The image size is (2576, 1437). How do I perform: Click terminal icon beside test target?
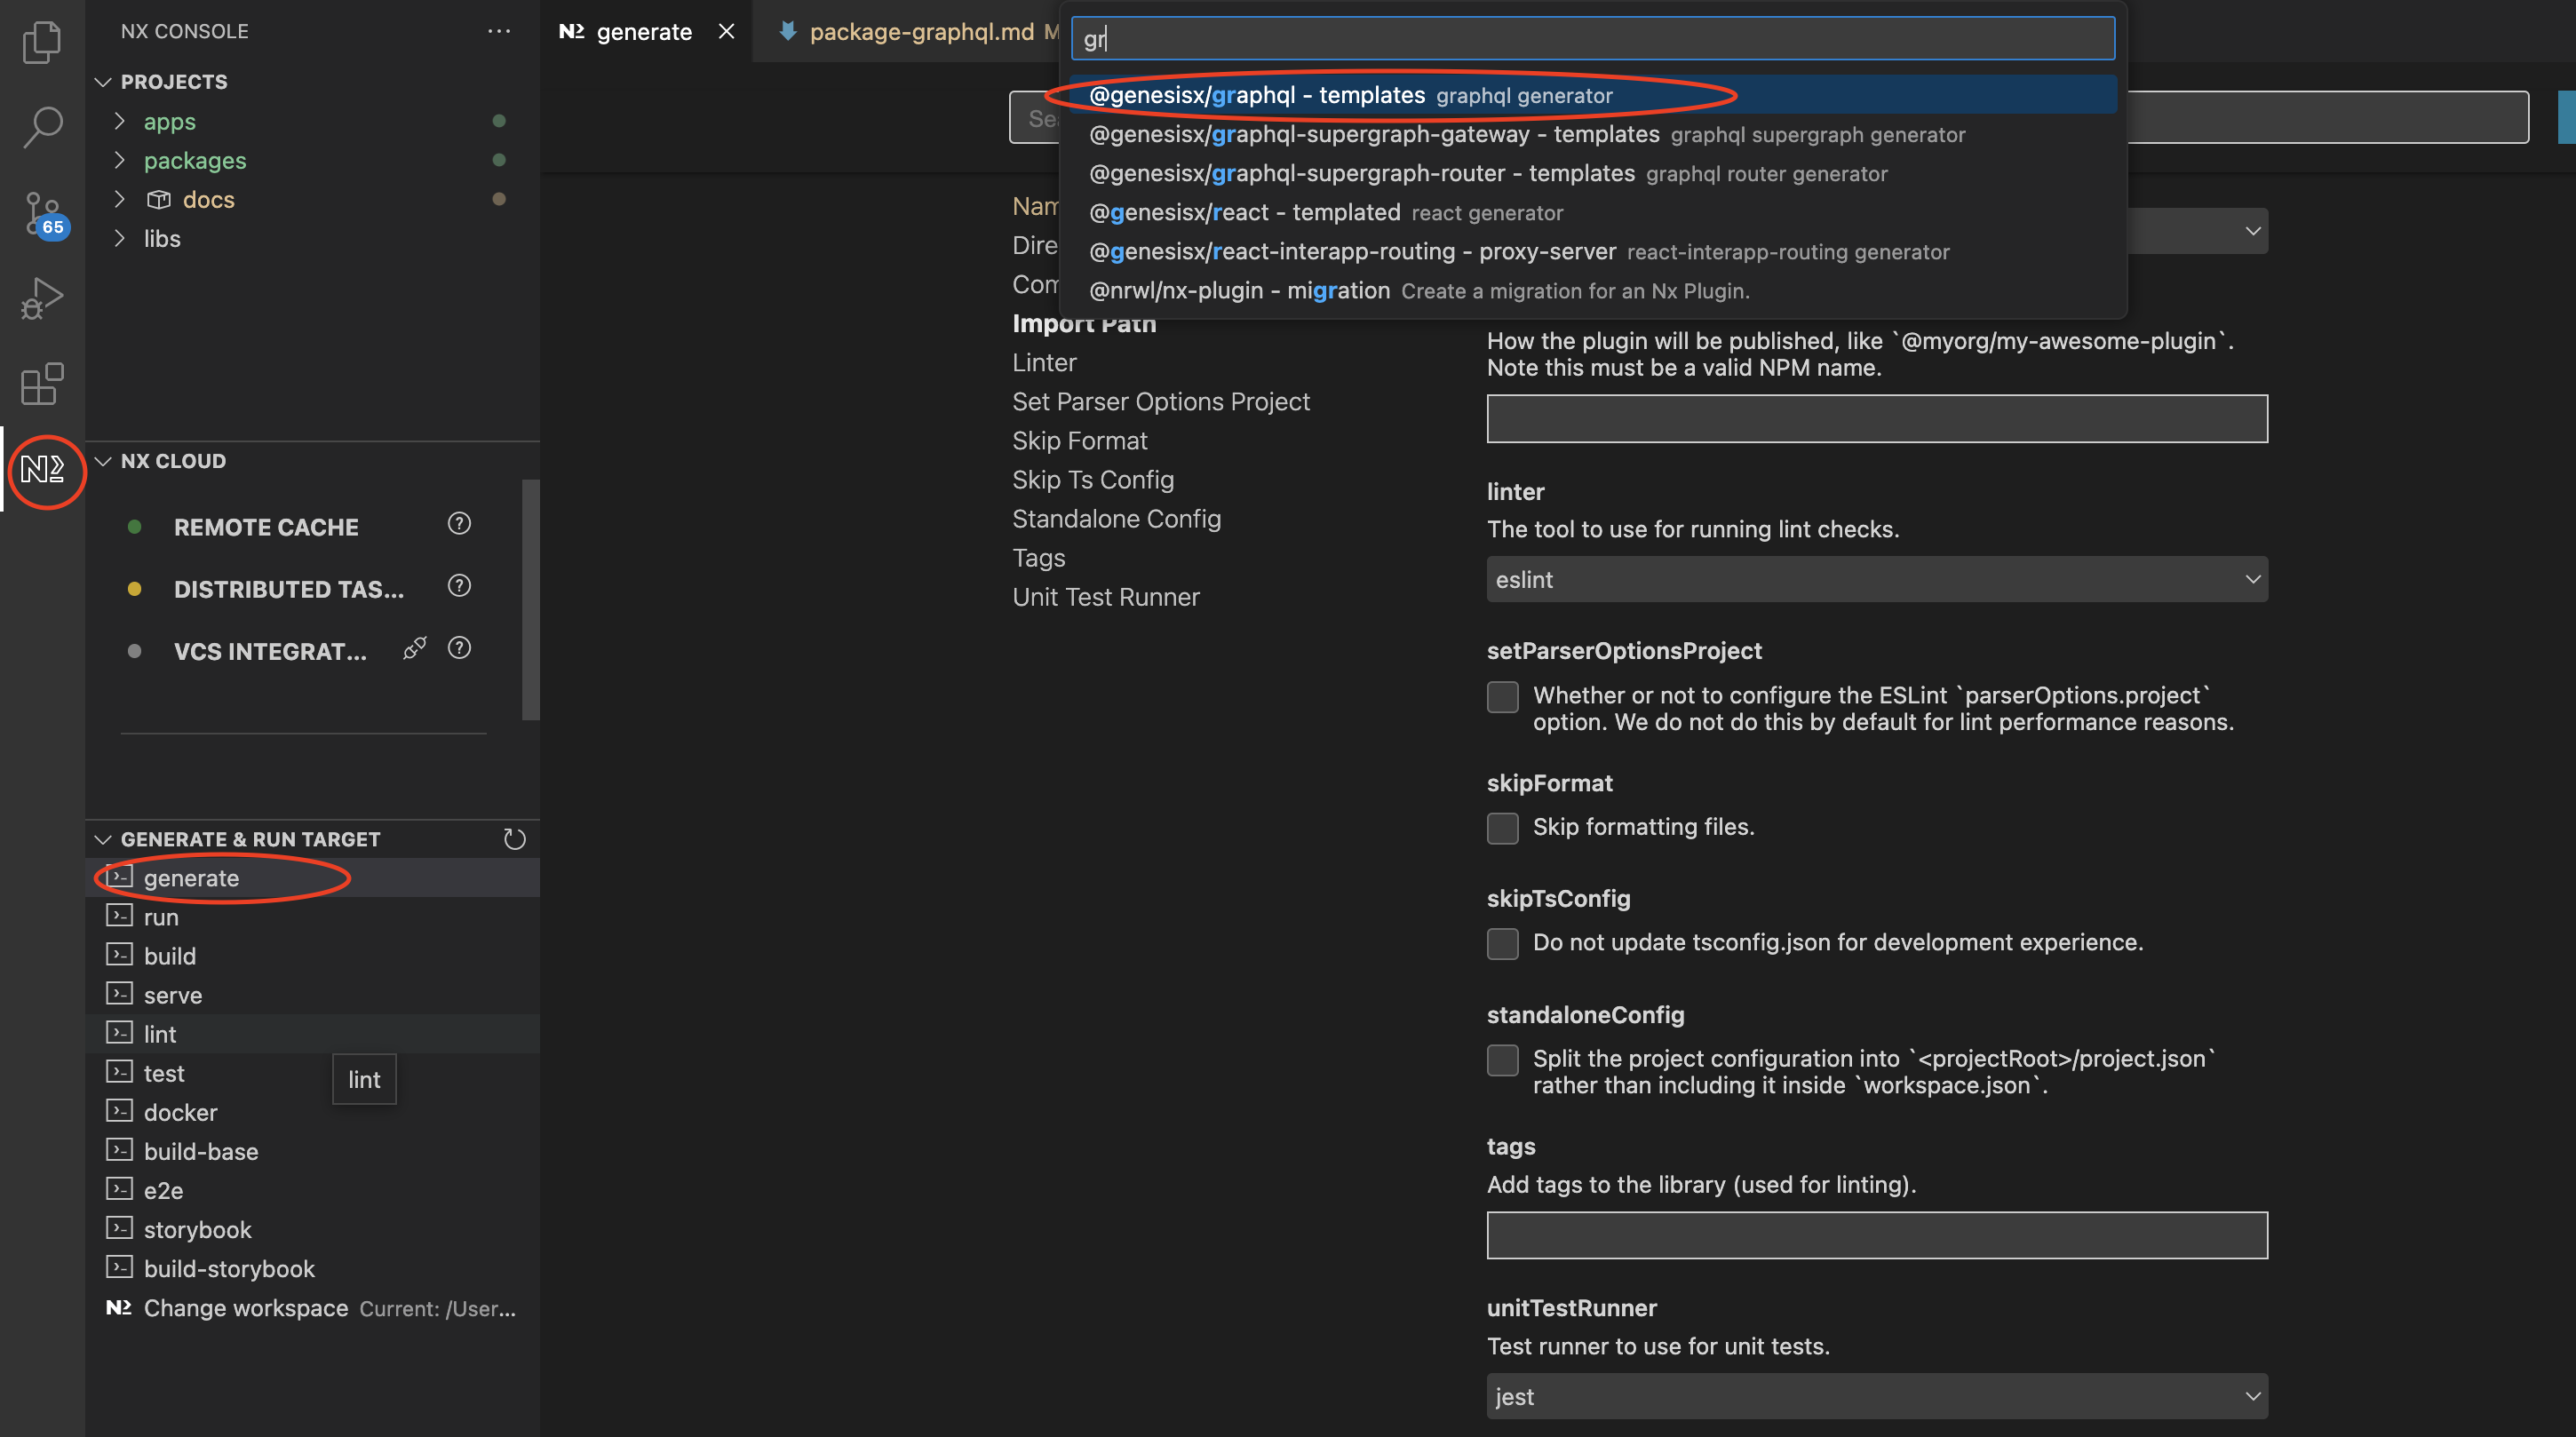119,1072
